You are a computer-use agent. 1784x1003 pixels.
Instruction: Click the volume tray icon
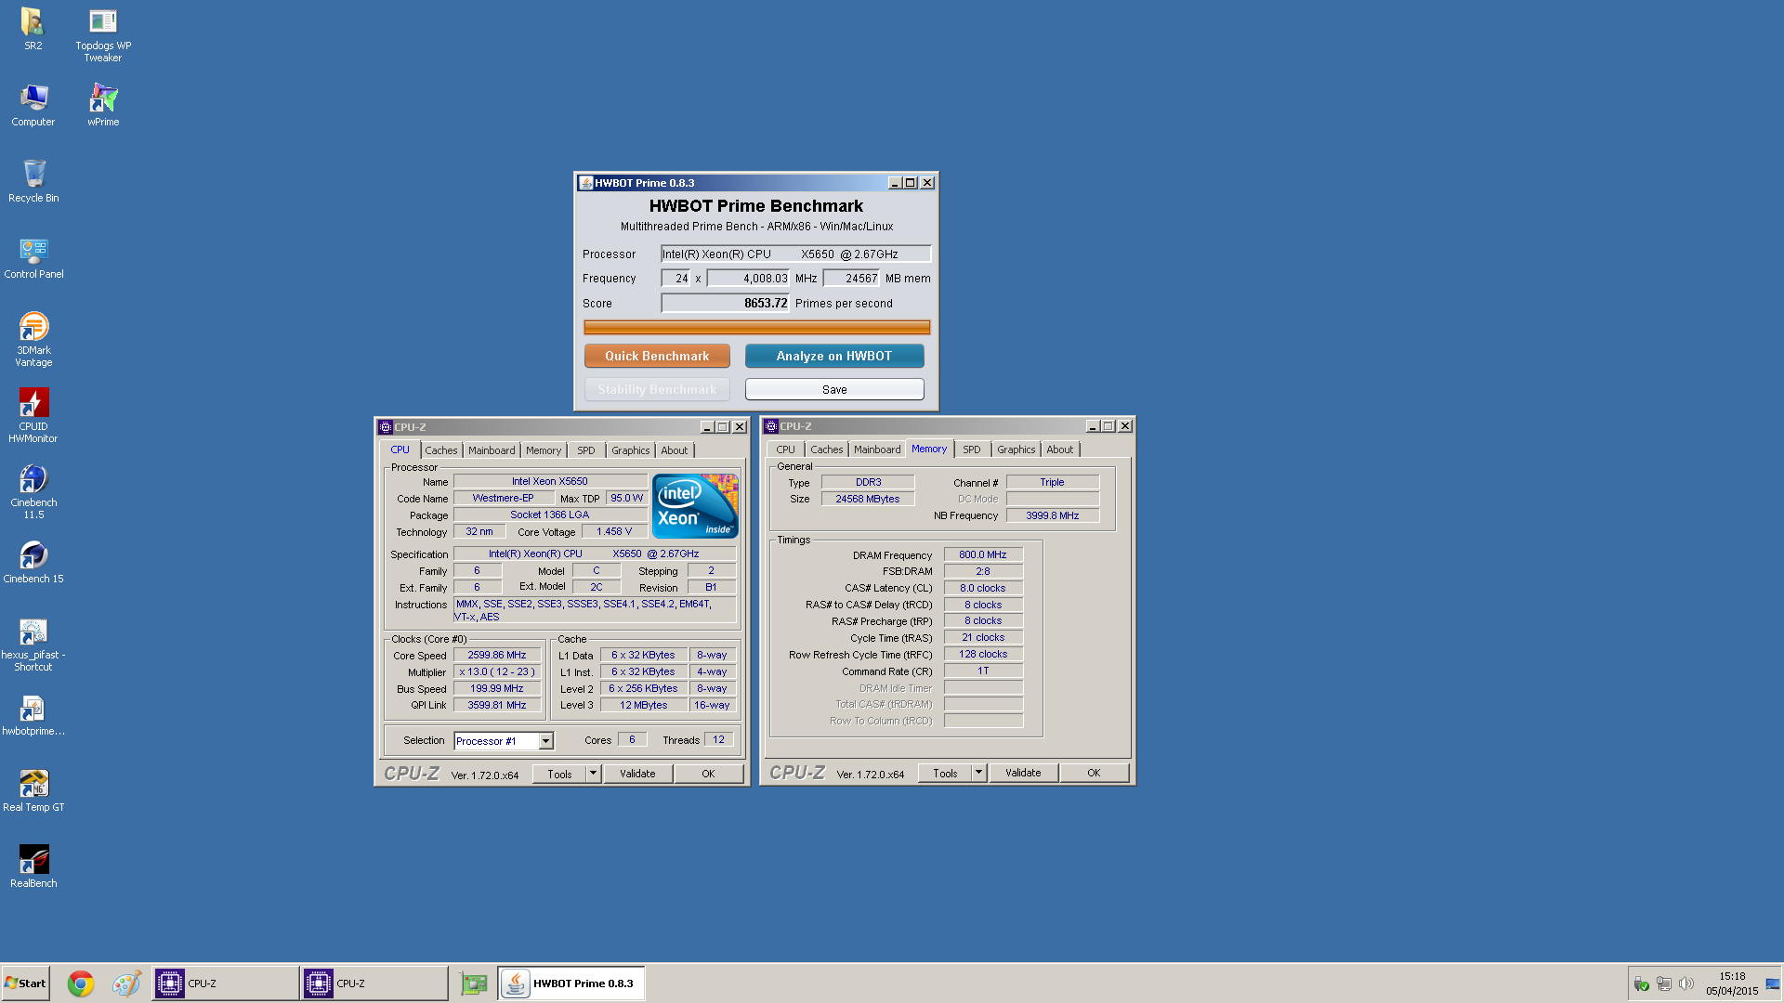point(1686,983)
